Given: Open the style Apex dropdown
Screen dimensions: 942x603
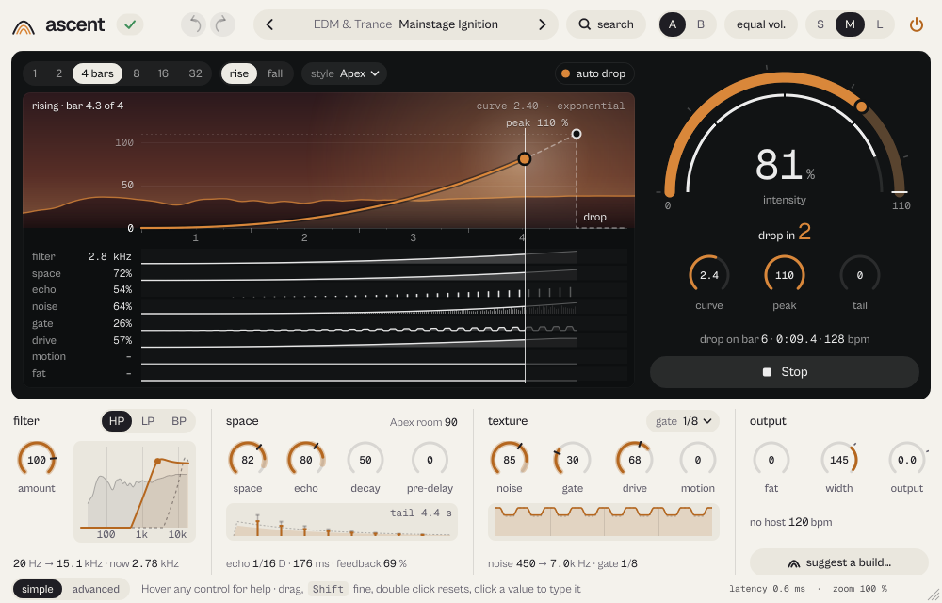Looking at the screenshot, I should point(344,73).
